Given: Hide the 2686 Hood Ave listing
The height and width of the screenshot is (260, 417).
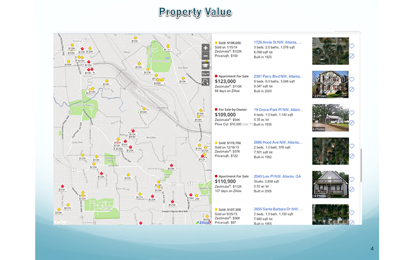Looking at the screenshot, I should [x=352, y=156].
